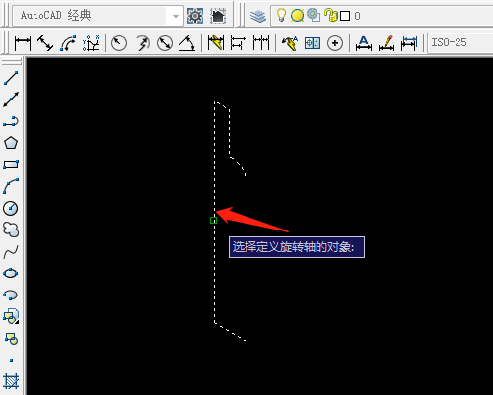
Task: Open the Layer Properties Manager
Action: point(258,16)
